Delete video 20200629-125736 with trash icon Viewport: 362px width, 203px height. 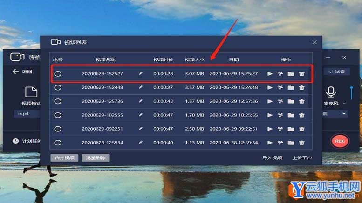click(x=301, y=101)
